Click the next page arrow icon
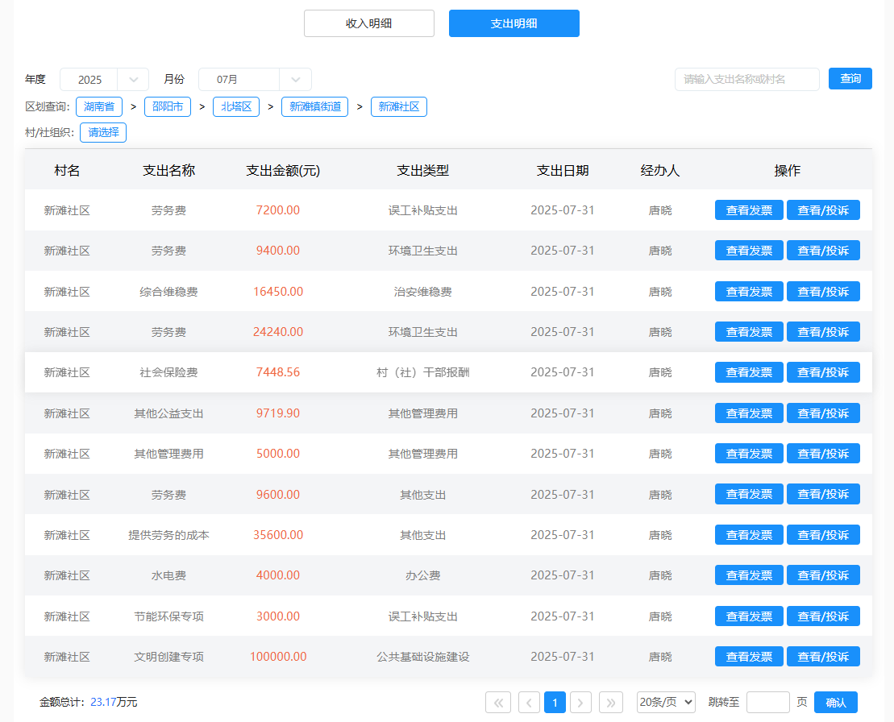The height and width of the screenshot is (722, 894). [x=580, y=703]
